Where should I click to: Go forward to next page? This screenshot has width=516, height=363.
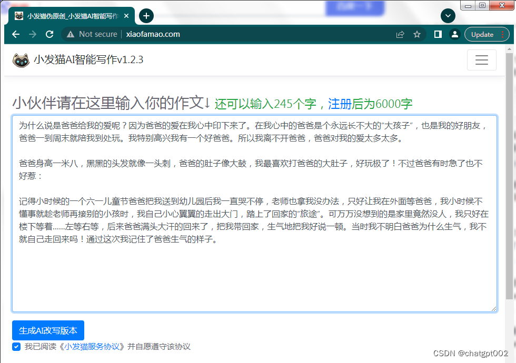click(33, 34)
